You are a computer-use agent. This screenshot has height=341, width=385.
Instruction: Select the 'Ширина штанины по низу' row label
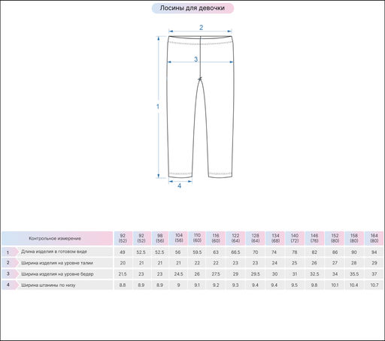[x=48, y=285]
